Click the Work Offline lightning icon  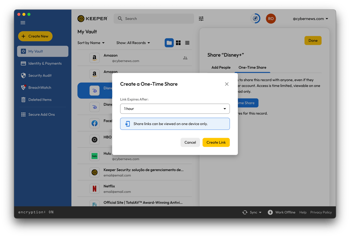pyautogui.click(x=270, y=212)
